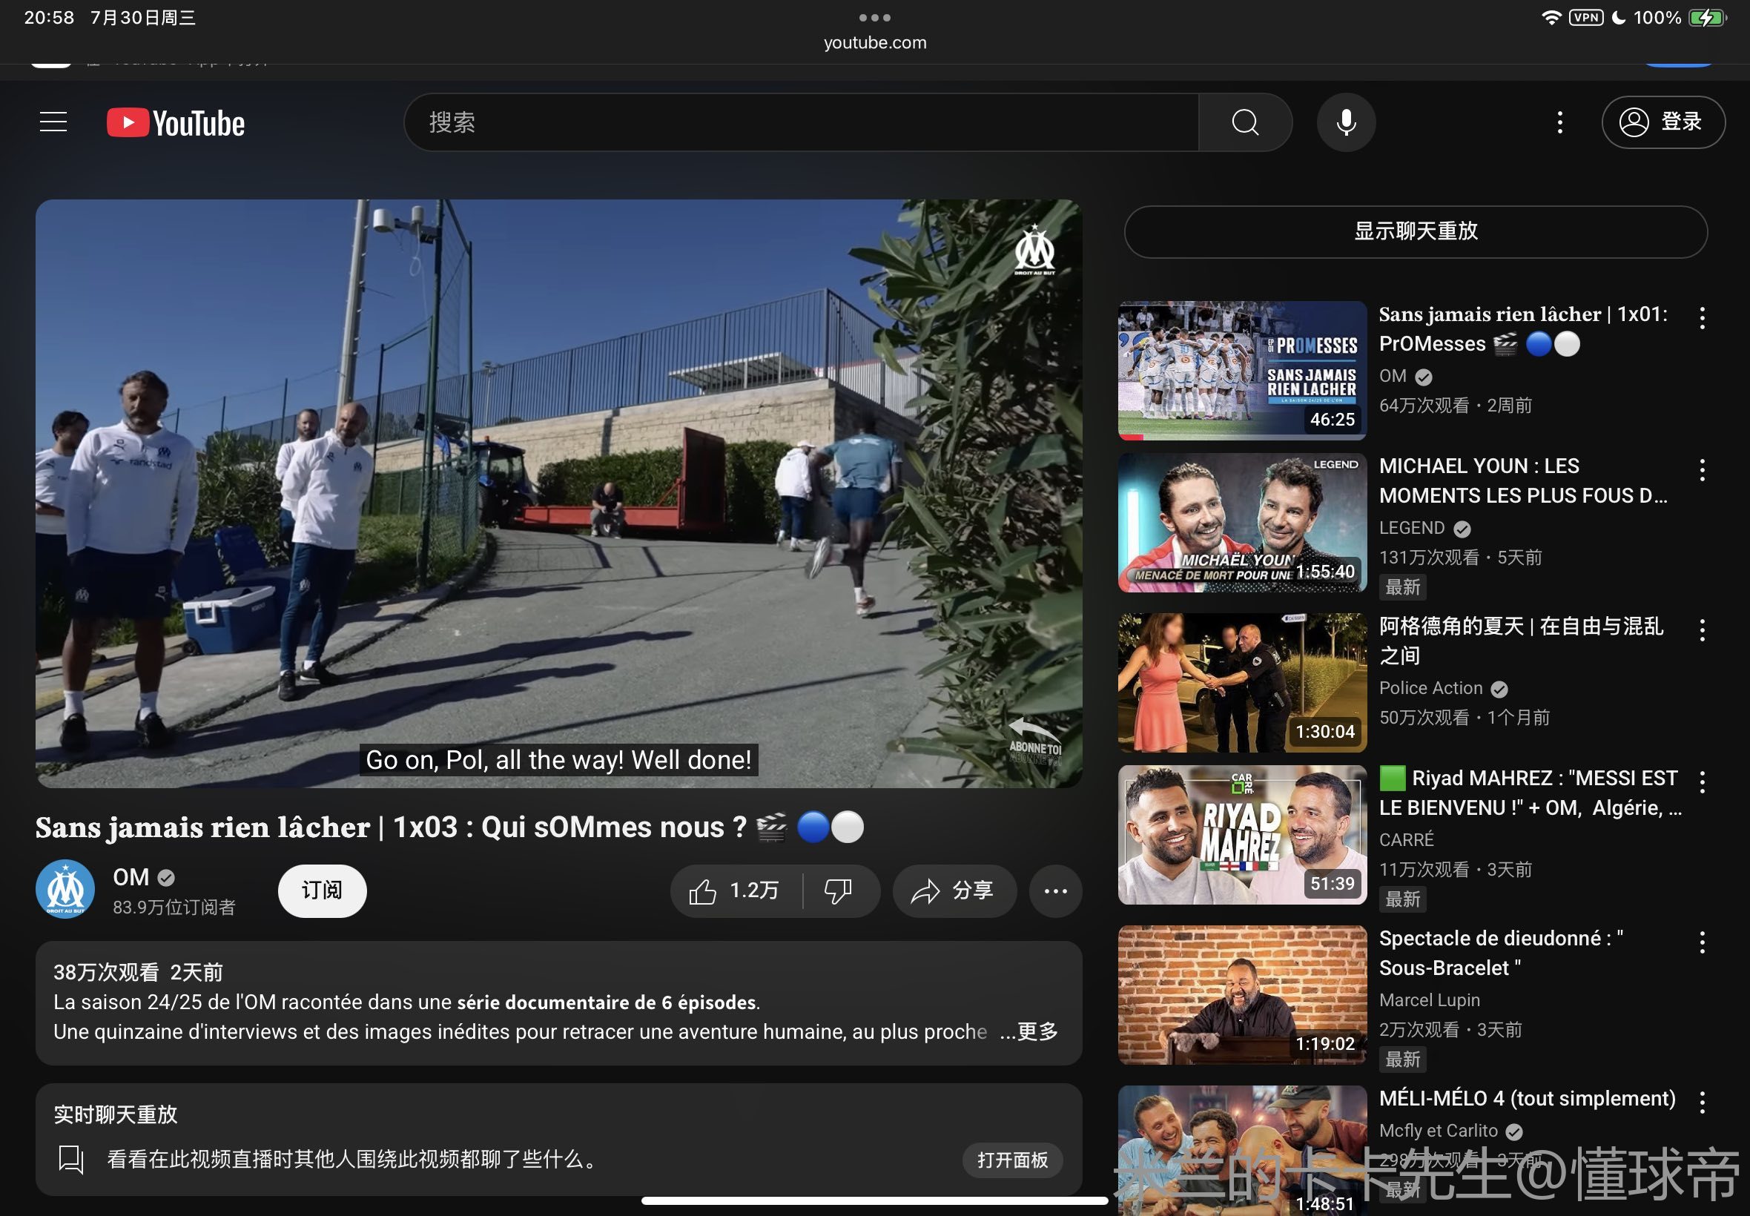
Task: Visit the Police Action channel
Action: coord(1431,688)
